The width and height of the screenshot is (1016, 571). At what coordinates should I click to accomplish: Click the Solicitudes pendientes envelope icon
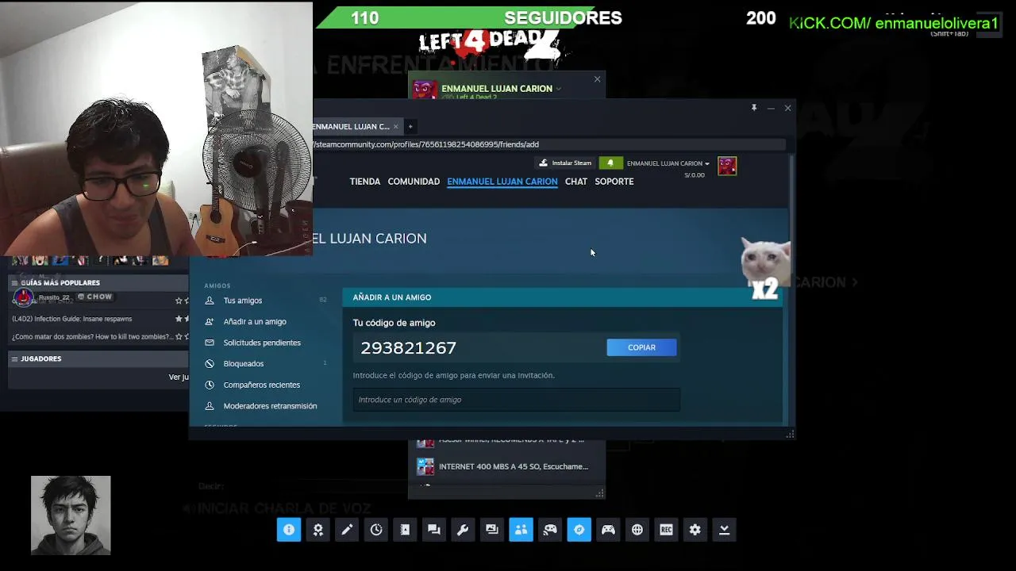[210, 343]
